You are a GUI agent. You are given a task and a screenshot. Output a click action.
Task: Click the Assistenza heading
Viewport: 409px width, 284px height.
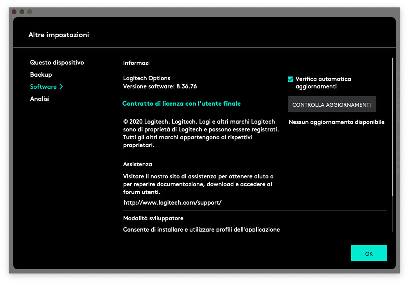click(138, 164)
